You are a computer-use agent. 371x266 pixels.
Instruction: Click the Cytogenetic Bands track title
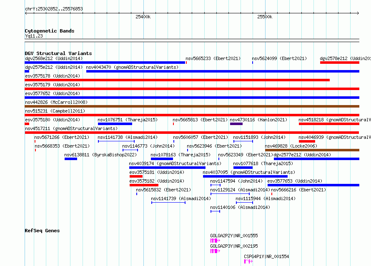click(50, 31)
